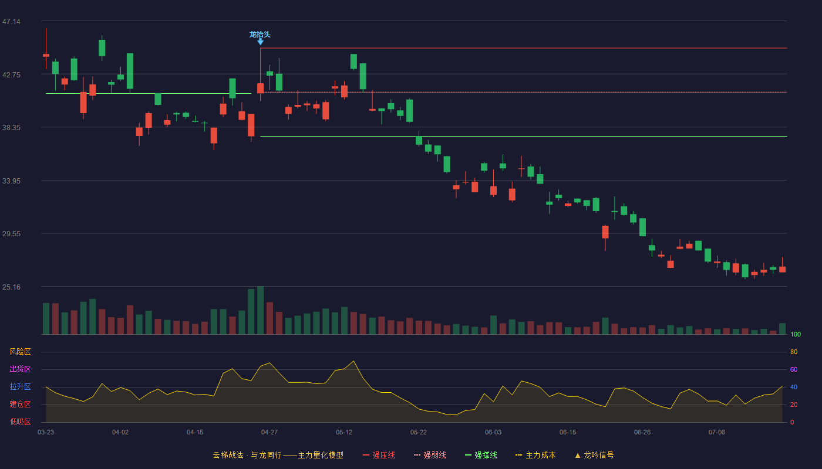
Task: Click the green 100 indicator scale value
Action: click(x=796, y=334)
